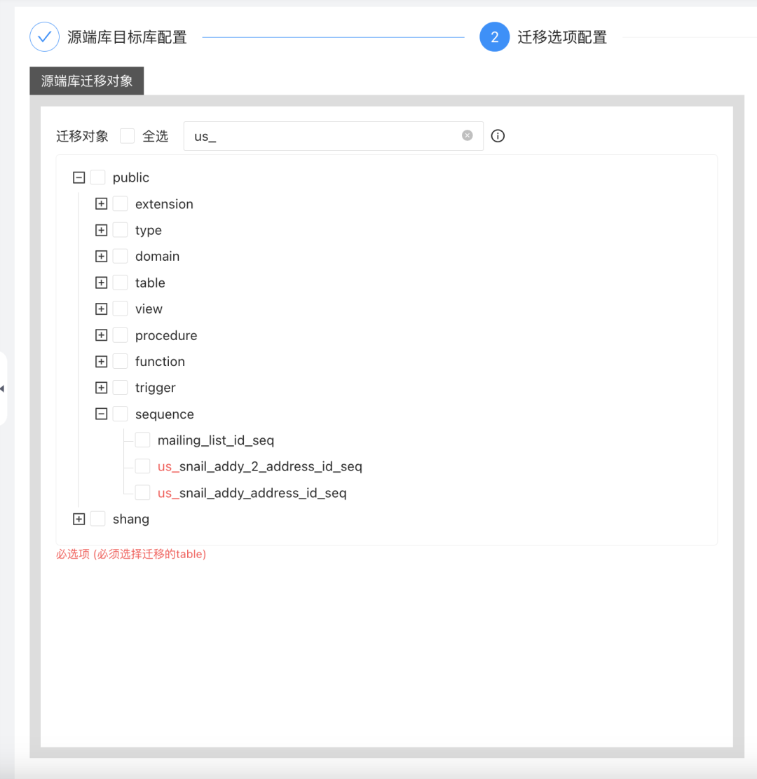Expand the shang schema node
Screen dimensions: 757x779
coord(79,518)
